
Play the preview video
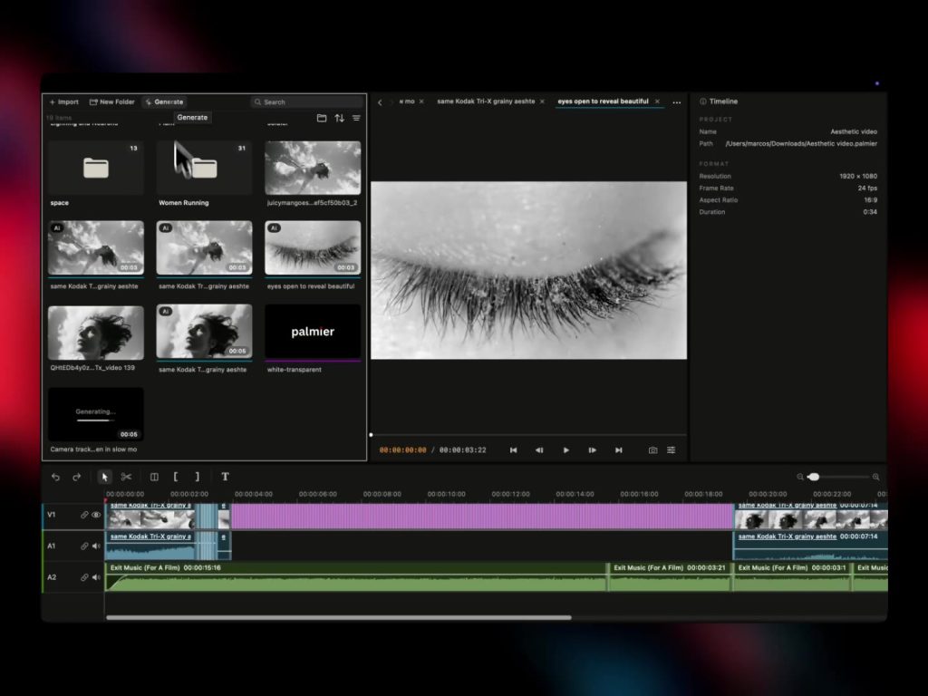(565, 450)
